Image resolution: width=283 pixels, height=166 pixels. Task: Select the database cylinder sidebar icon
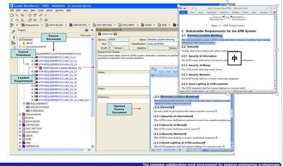point(13,37)
